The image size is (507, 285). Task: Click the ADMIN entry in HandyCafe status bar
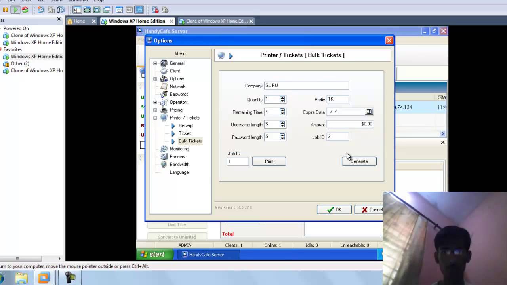point(185,245)
